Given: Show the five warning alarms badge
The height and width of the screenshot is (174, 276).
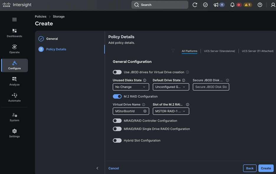Looking at the screenshot, I should 248,5.
